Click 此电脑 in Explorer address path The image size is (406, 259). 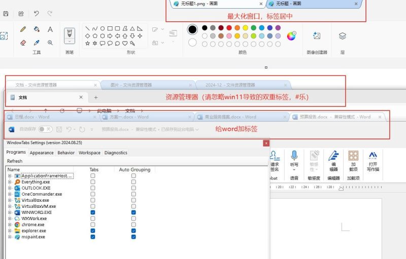[104, 111]
